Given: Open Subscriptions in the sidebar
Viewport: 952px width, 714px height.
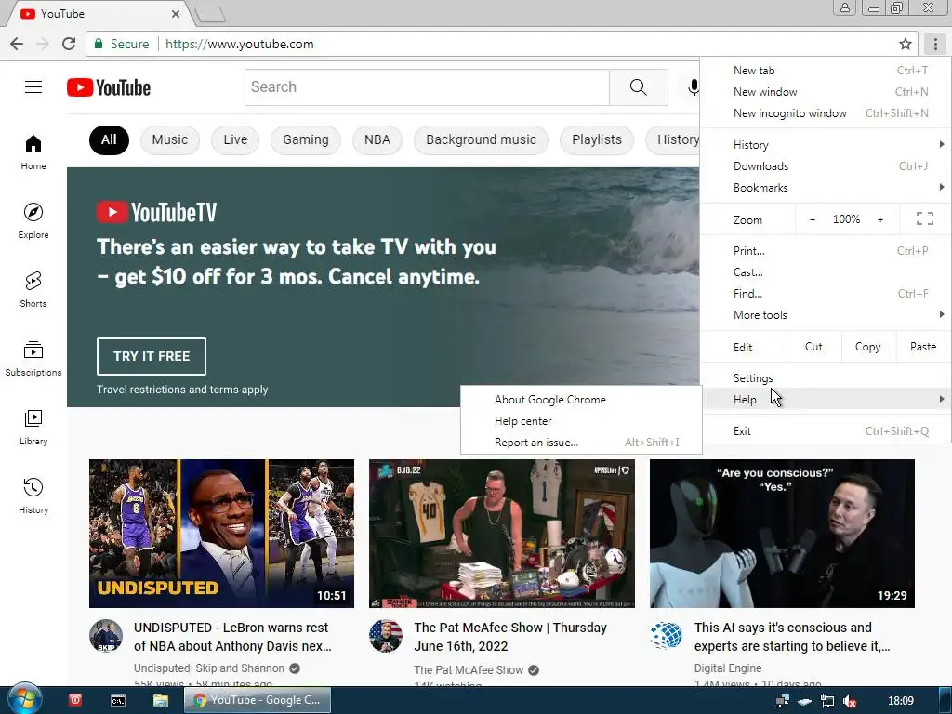Looking at the screenshot, I should (x=33, y=358).
